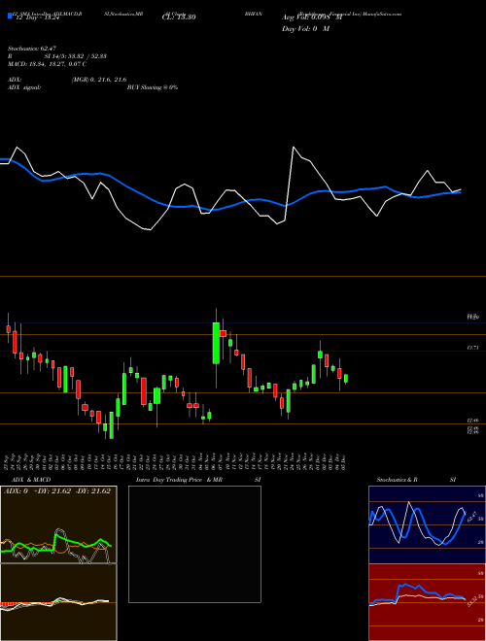The image size is (486, 641).
Task: Click 'ADX: 0 +DY: 21.62 -DY: 21.62' header
Action: [x=57, y=491]
